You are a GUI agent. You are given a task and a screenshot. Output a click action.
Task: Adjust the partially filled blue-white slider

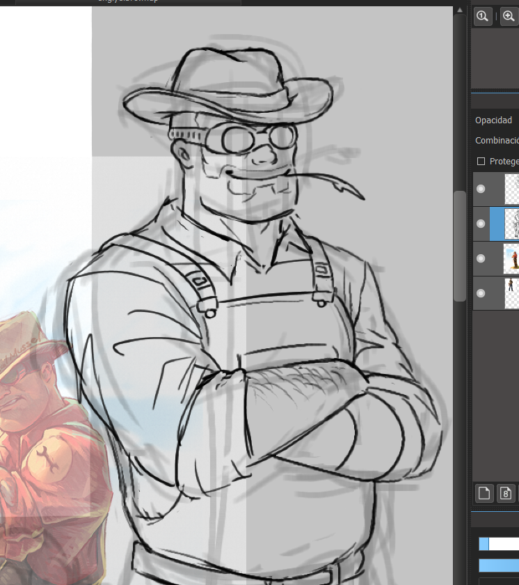[499, 544]
